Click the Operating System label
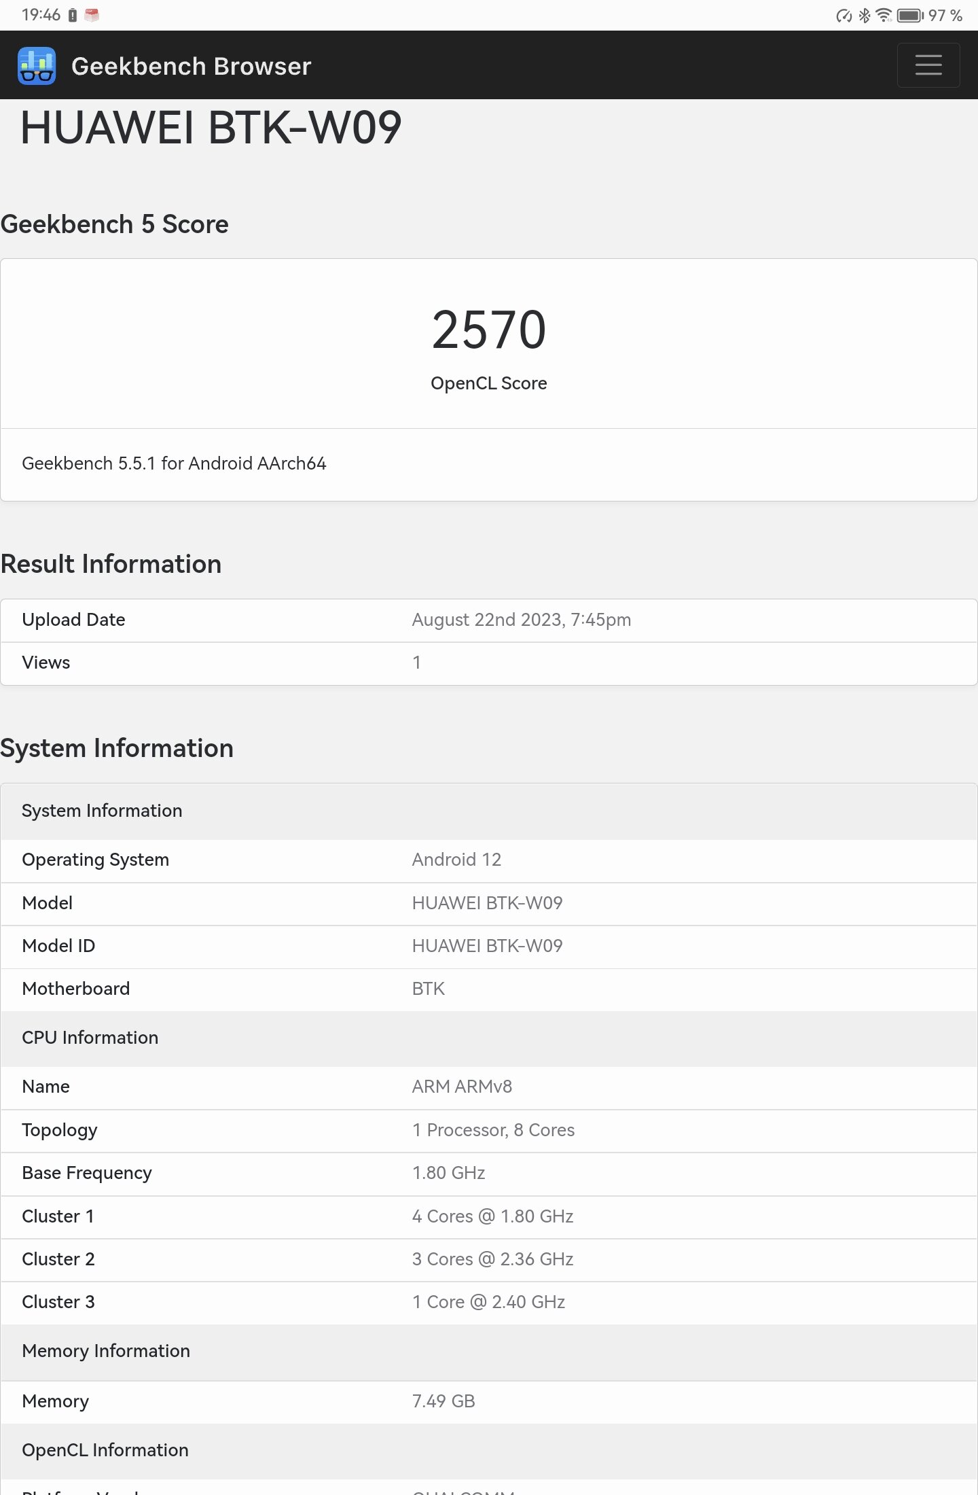This screenshot has width=978, height=1495. [95, 860]
